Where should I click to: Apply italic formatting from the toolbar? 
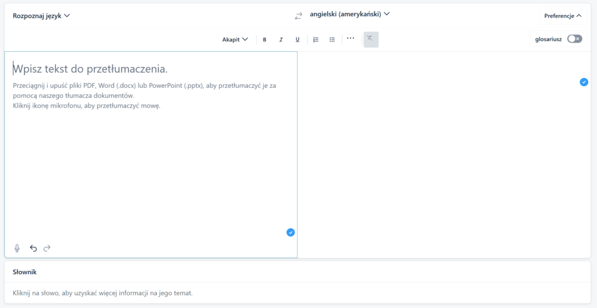click(281, 40)
